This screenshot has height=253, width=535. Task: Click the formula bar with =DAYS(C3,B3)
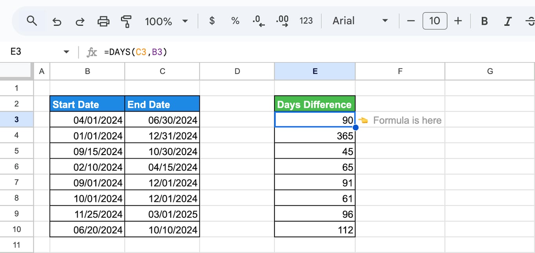click(317, 52)
